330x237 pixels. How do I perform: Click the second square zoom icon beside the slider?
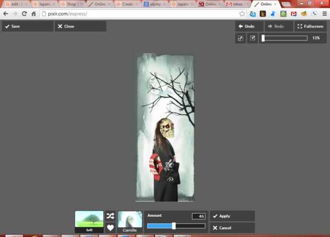click(x=252, y=38)
